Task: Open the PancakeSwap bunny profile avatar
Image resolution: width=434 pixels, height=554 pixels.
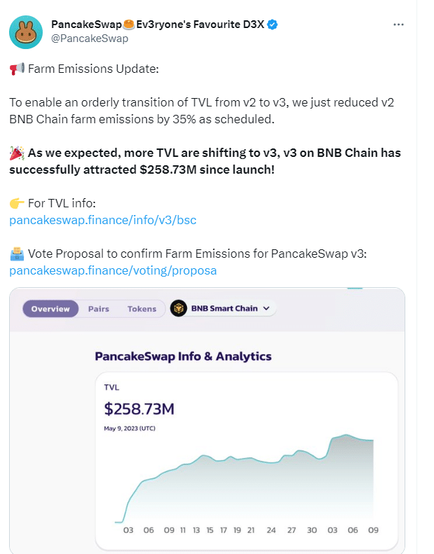Action: [26, 32]
